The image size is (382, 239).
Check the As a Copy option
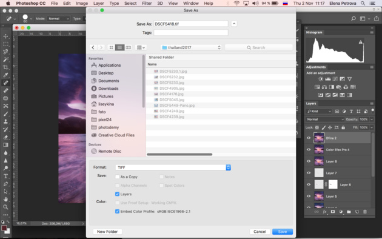(x=118, y=177)
